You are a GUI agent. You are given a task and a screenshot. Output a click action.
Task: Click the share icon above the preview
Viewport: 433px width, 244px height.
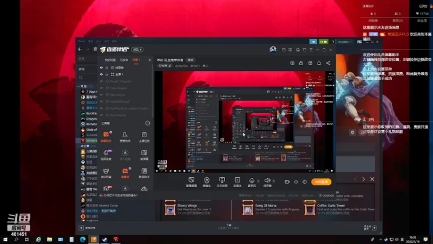click(x=328, y=63)
